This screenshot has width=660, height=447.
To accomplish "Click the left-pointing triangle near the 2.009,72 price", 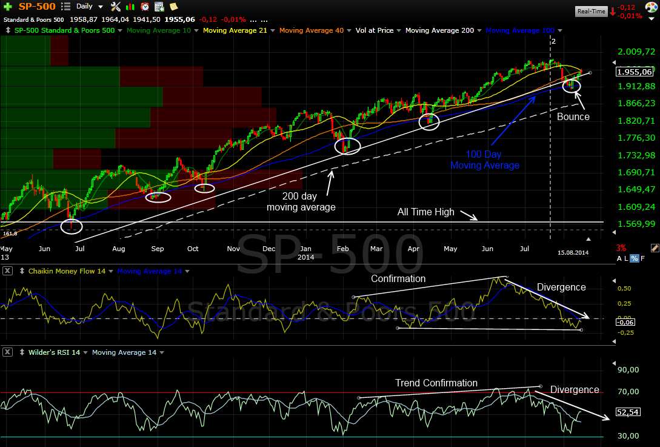I will [x=614, y=62].
